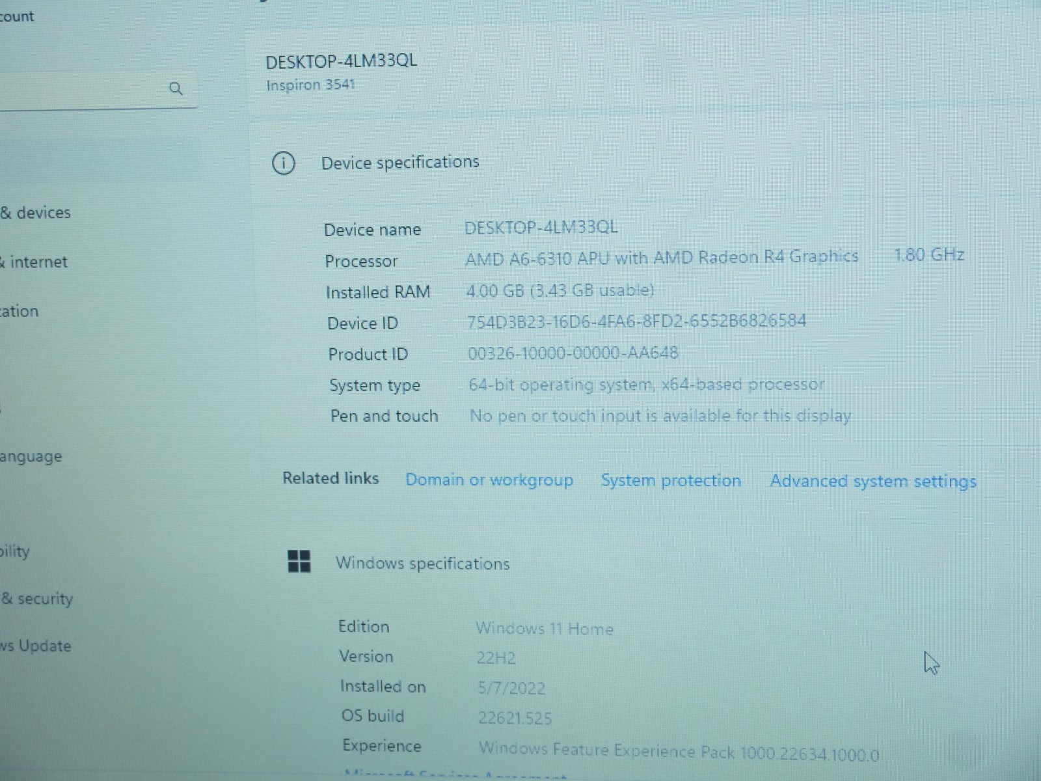Viewport: 1041px width, 781px height.
Task: Click the 'System type' label
Action: coord(375,386)
